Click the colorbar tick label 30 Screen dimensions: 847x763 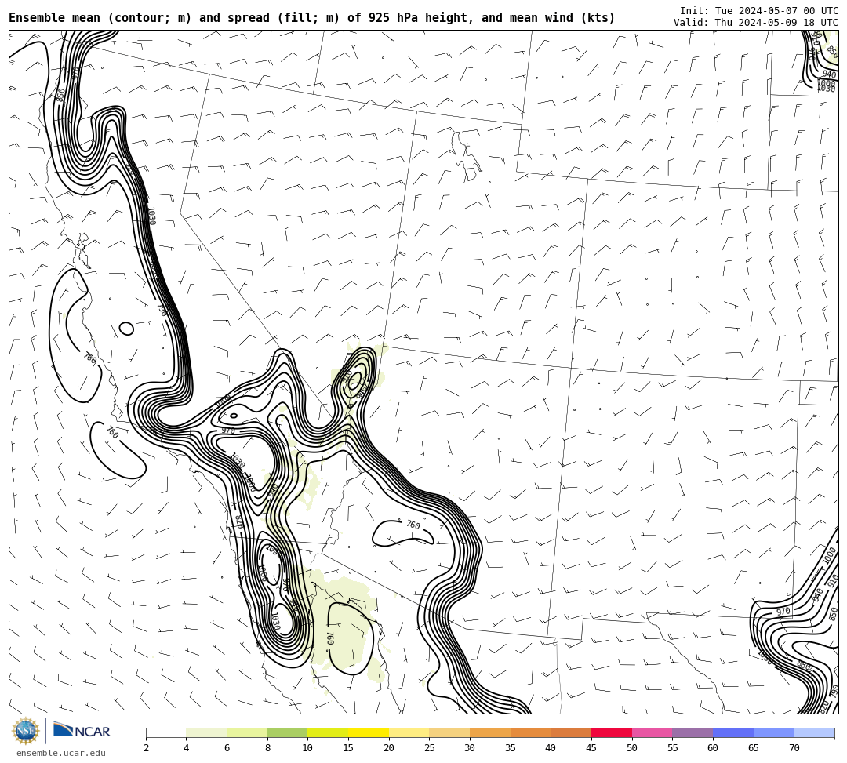click(x=470, y=748)
